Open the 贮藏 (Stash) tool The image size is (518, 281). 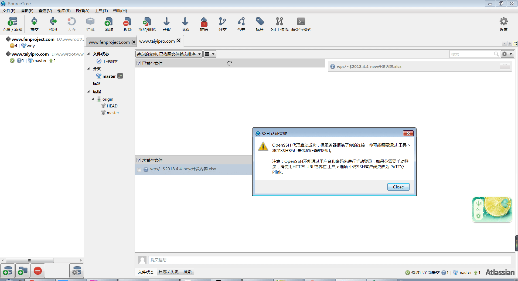(x=90, y=24)
